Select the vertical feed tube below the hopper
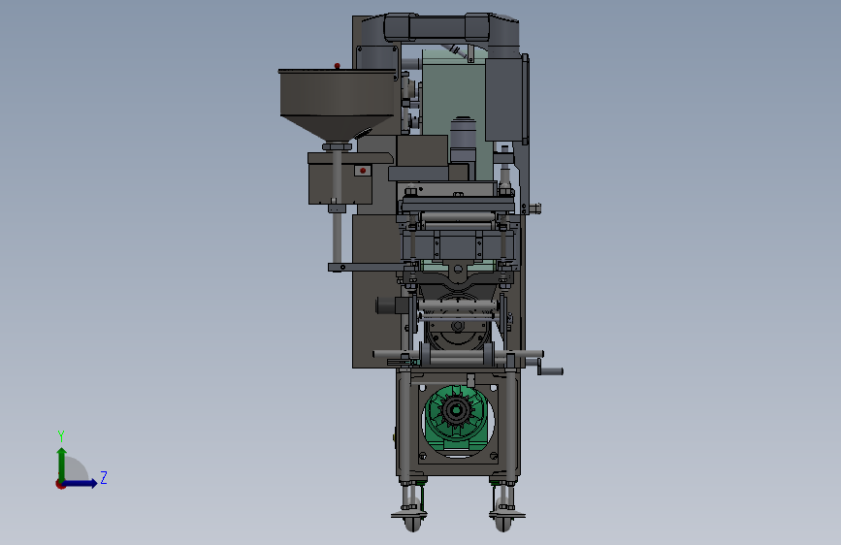Viewport: 841px width, 545px height. [x=337, y=209]
